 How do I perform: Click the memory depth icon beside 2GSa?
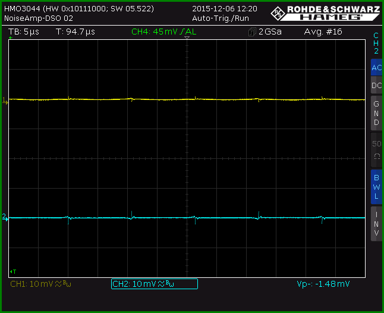click(252, 32)
